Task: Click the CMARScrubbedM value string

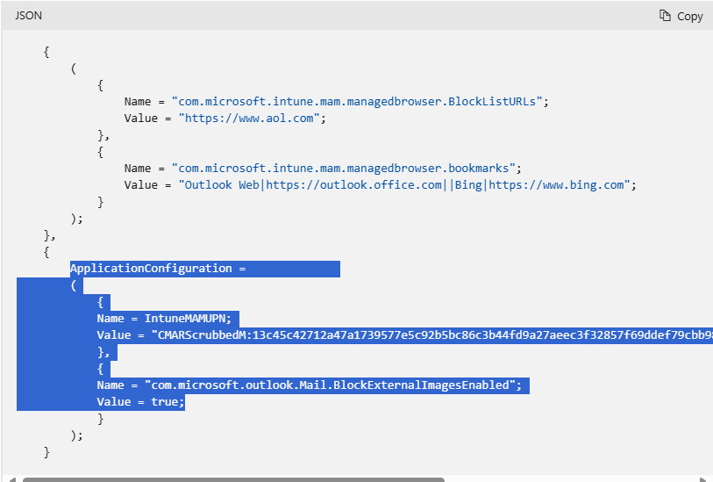Action: point(432,335)
